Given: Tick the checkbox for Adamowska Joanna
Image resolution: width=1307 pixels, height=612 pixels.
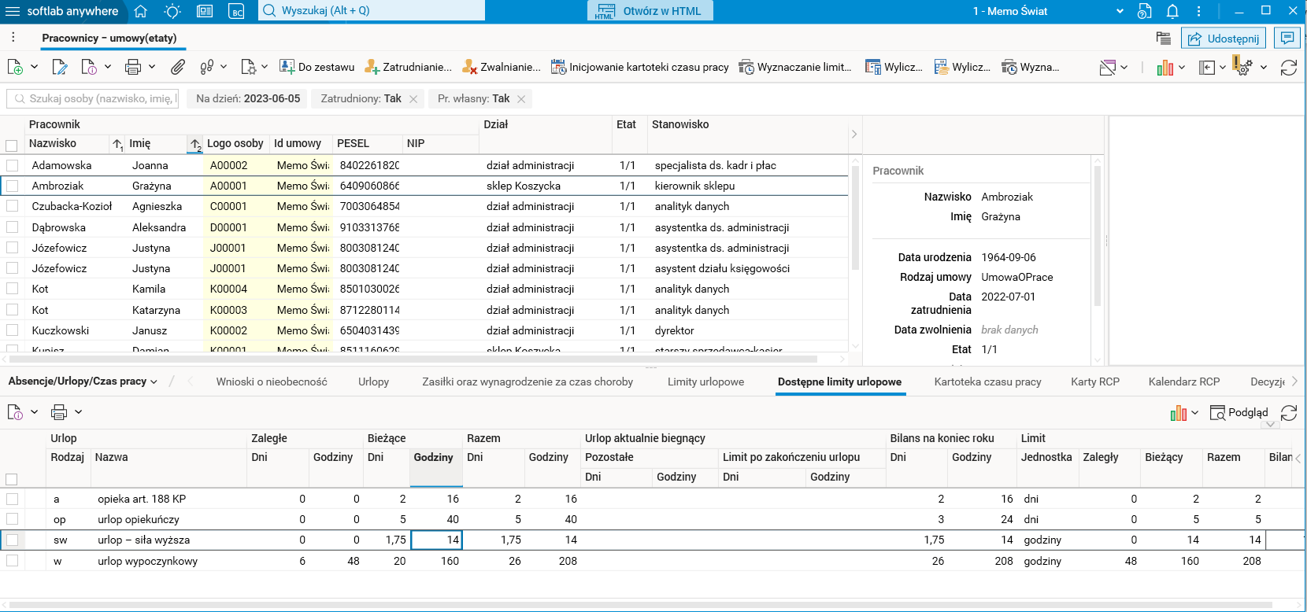Looking at the screenshot, I should pos(12,165).
